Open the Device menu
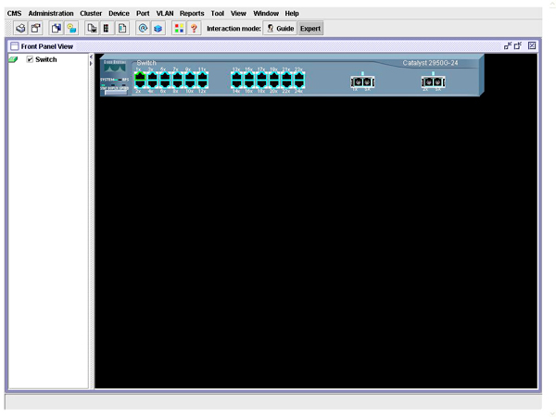This screenshot has width=556, height=417. tap(119, 13)
